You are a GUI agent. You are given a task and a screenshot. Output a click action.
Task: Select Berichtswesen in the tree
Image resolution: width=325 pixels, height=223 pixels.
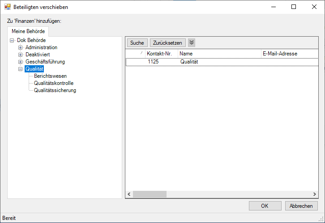(x=50, y=76)
